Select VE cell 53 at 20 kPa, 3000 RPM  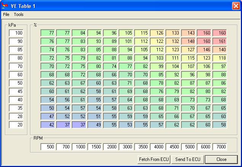126,125
